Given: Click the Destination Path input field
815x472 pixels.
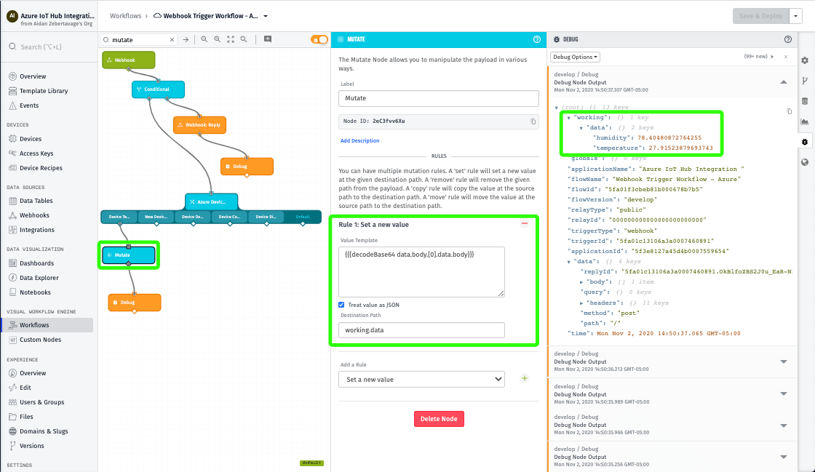Looking at the screenshot, I should 421,330.
